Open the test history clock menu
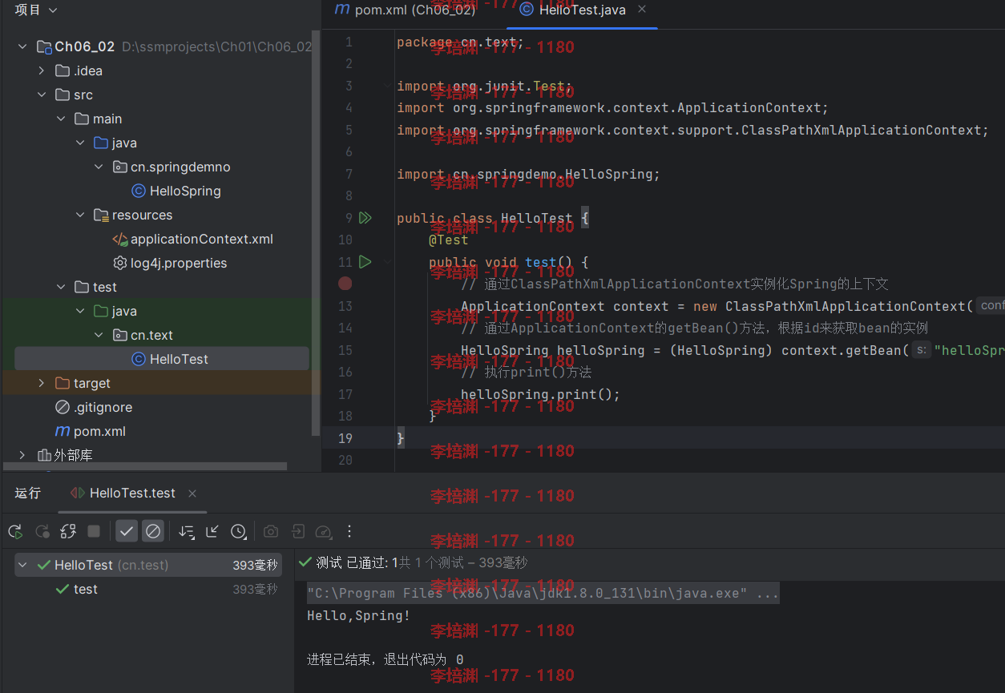The image size is (1005, 693). (x=239, y=531)
